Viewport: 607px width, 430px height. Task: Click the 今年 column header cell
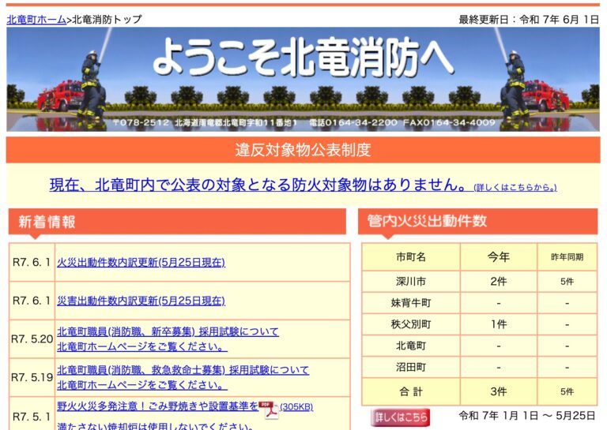coord(498,257)
